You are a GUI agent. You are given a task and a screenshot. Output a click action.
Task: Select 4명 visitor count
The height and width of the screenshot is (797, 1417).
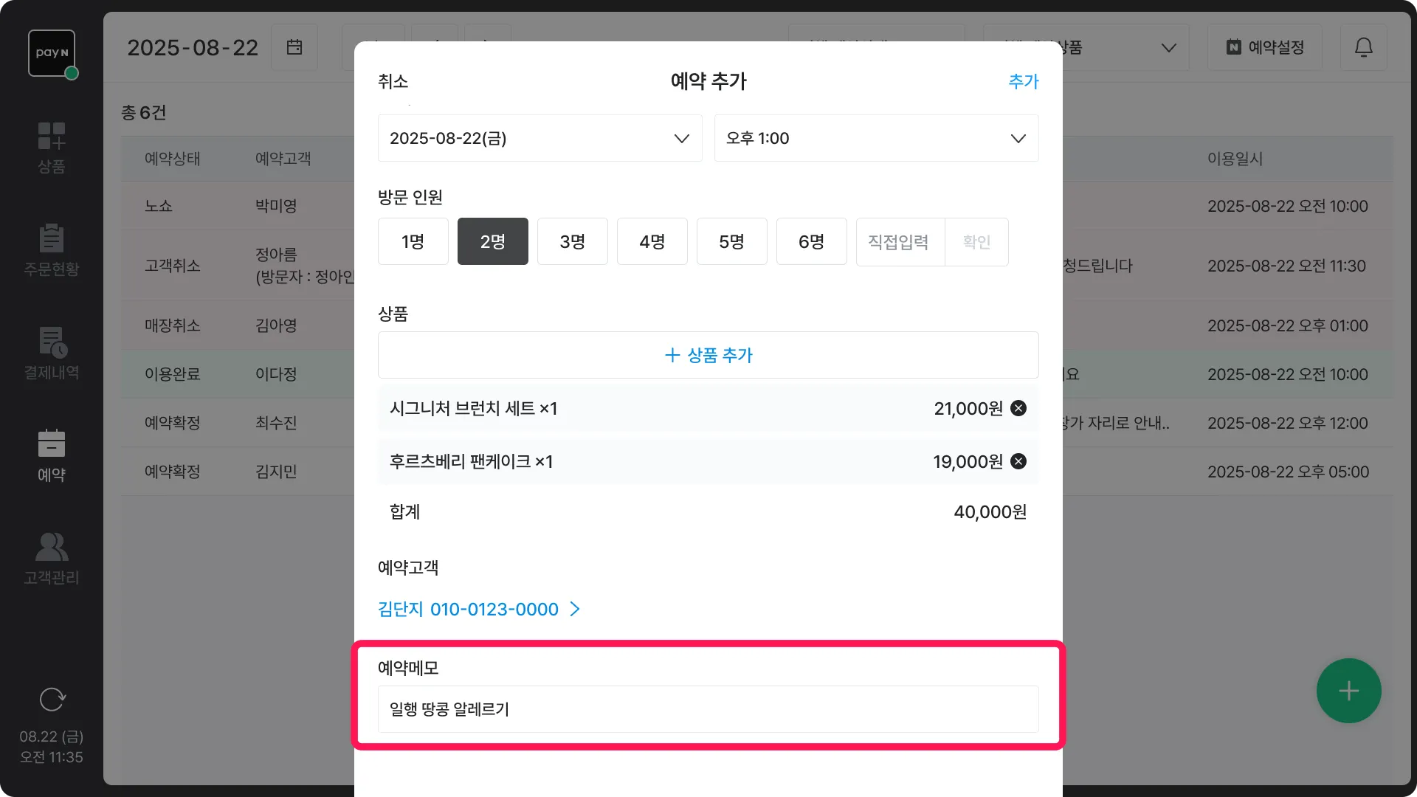652,241
